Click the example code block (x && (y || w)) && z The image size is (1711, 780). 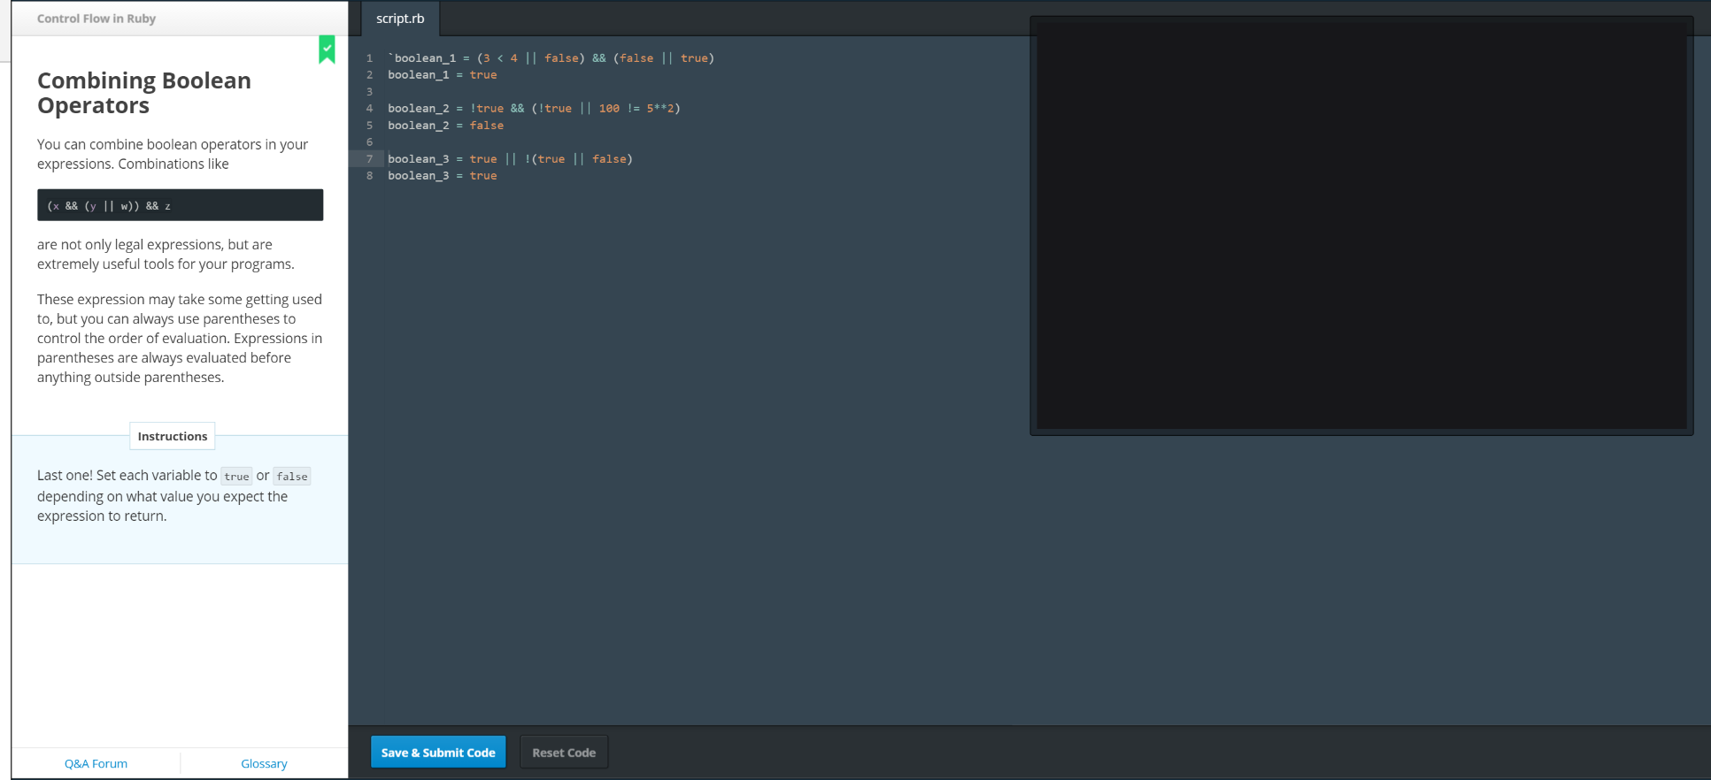(180, 205)
